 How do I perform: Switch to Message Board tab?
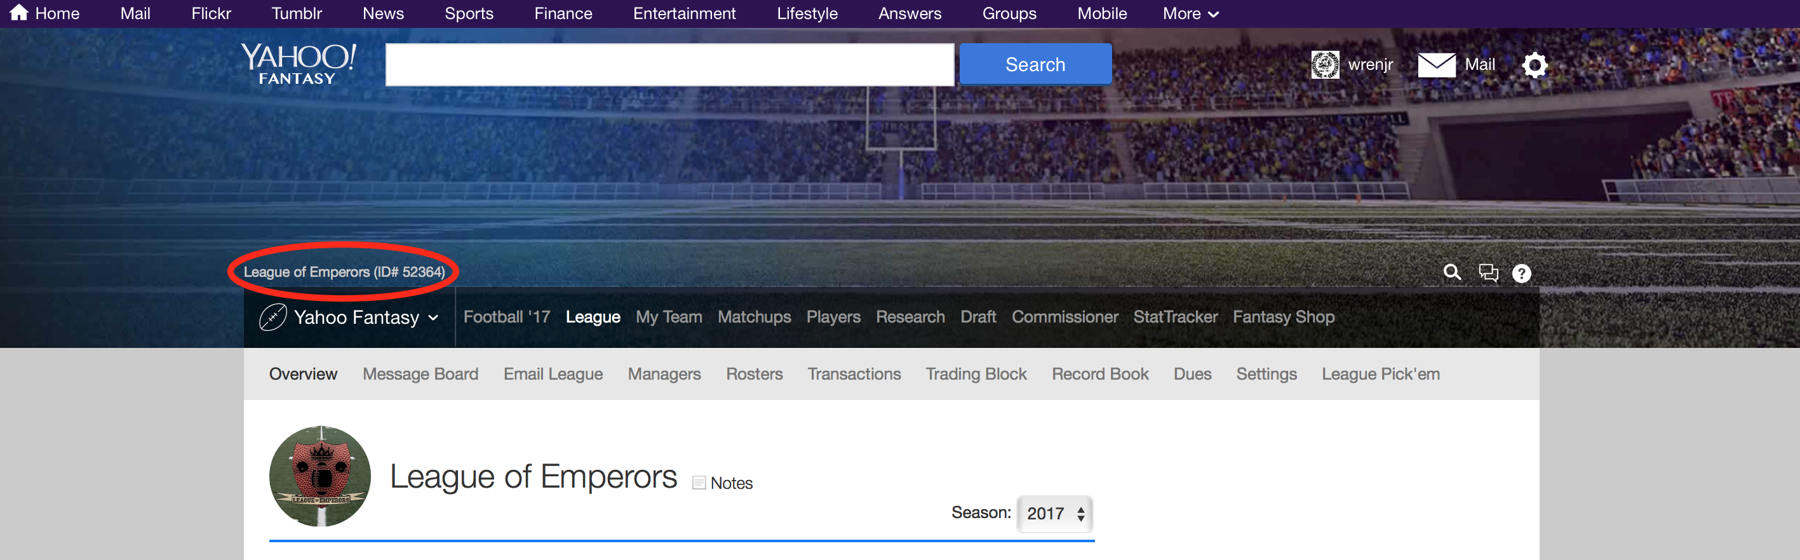click(420, 374)
